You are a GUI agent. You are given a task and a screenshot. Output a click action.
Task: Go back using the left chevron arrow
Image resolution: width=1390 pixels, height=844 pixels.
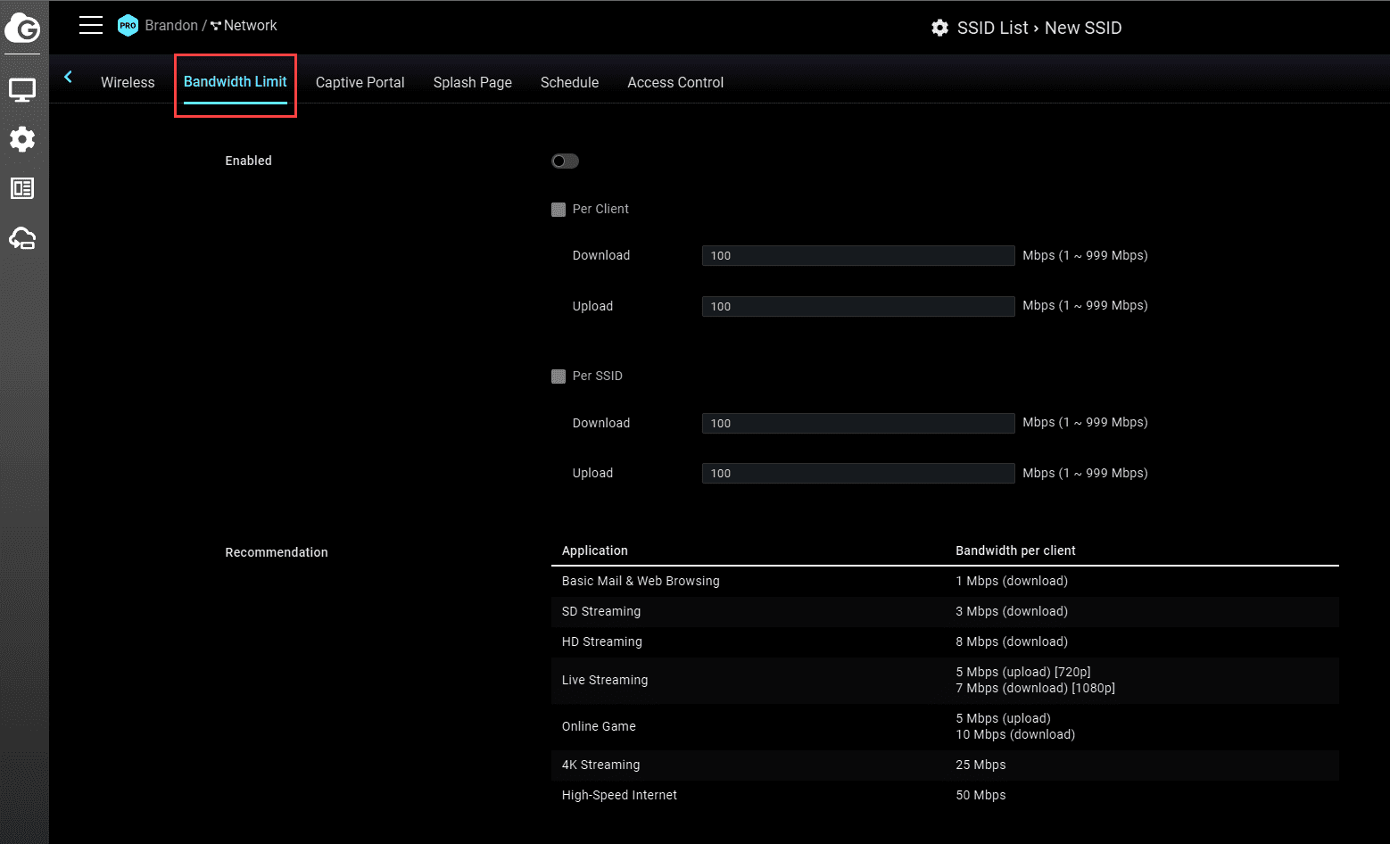[68, 77]
